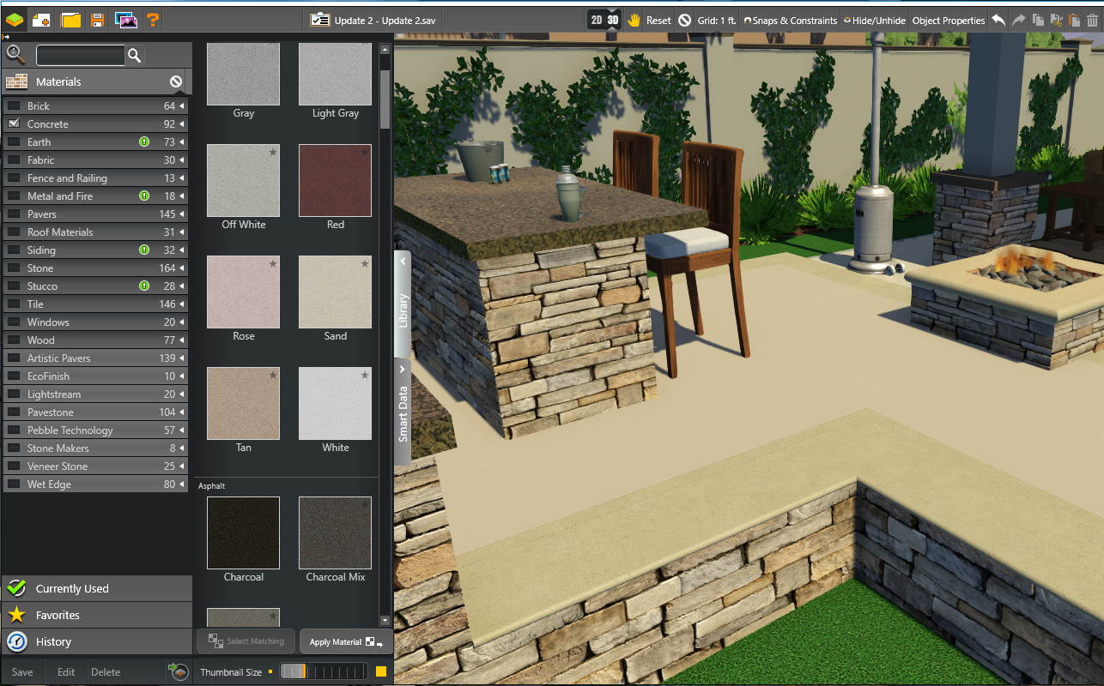Open the Help question mark icon
This screenshot has width=1104, height=686.
pyautogui.click(x=153, y=19)
